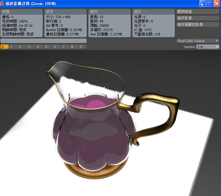Open the Final Color Output dropdown
The height and width of the screenshot is (196, 221).
click(x=198, y=41)
